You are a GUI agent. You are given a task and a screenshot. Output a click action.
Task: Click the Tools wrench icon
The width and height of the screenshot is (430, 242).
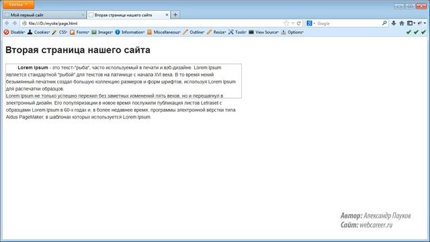tap(231, 32)
